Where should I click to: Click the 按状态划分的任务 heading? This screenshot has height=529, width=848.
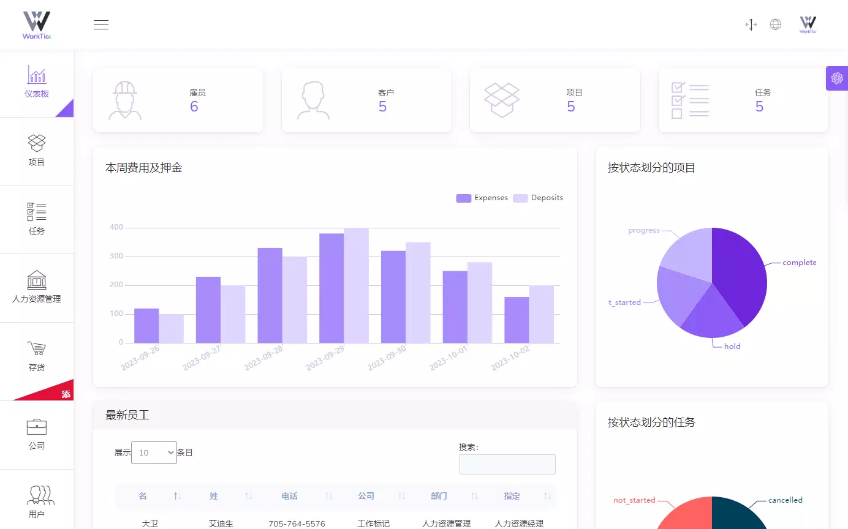tap(652, 422)
